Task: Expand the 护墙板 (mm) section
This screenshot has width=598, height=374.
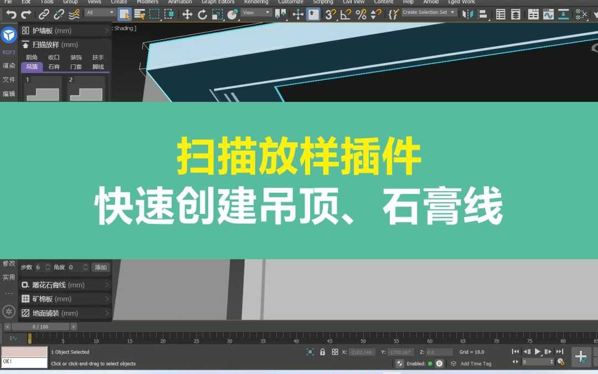Action: point(65,30)
